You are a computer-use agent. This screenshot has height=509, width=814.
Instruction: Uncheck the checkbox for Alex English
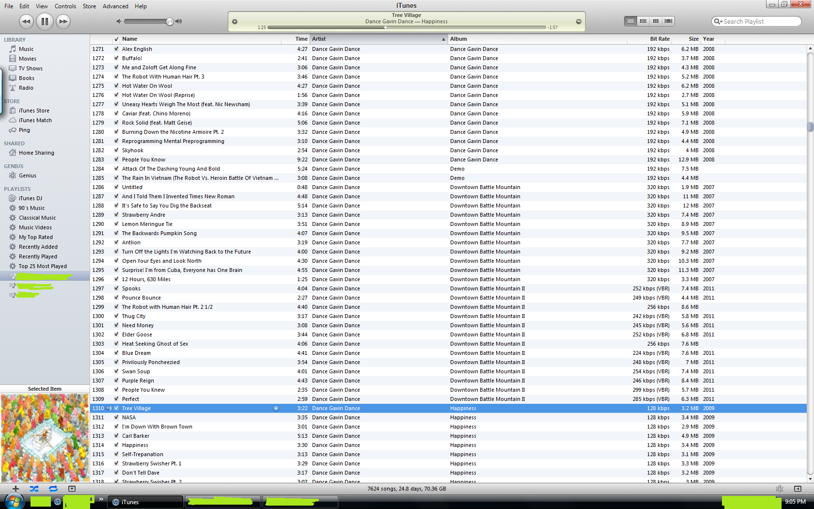(116, 49)
